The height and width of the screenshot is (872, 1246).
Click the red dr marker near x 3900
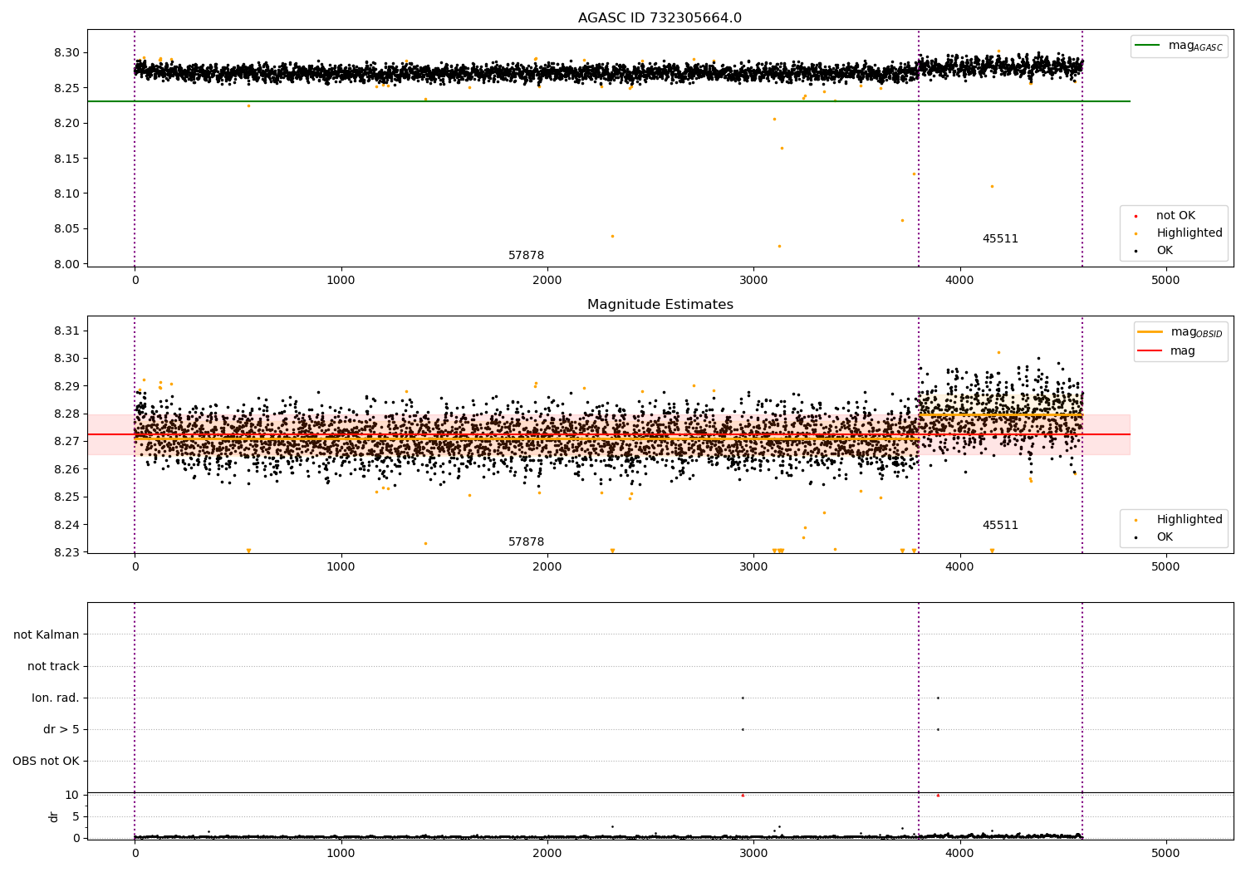(x=938, y=795)
